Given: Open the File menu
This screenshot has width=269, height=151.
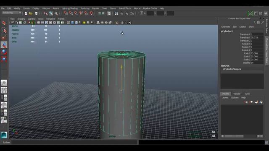Looking at the screenshot, I should (x=3, y=8).
